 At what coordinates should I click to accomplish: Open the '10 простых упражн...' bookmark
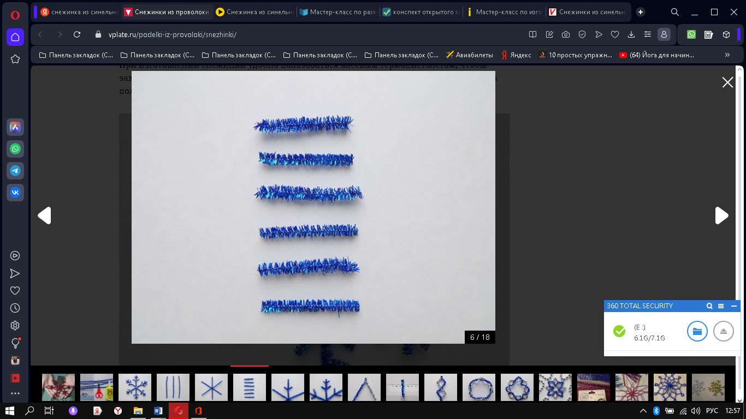[x=576, y=55]
